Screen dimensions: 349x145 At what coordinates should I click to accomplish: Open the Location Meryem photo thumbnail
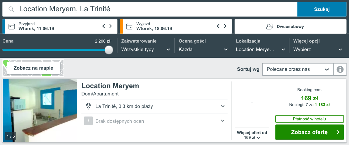(40, 111)
